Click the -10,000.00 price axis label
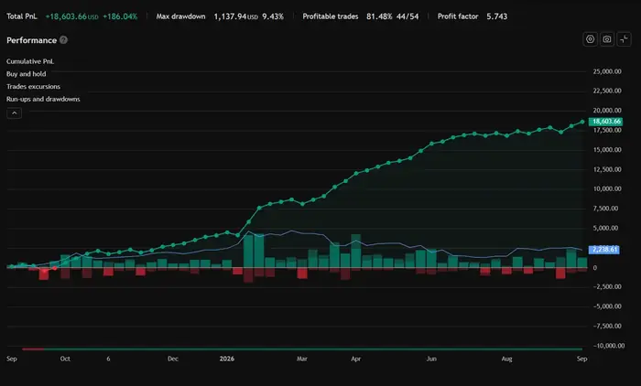Image resolution: width=641 pixels, height=386 pixels. pos(609,346)
